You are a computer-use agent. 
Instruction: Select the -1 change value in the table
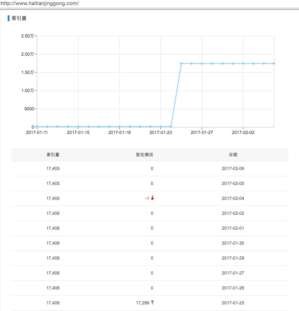[147, 198]
